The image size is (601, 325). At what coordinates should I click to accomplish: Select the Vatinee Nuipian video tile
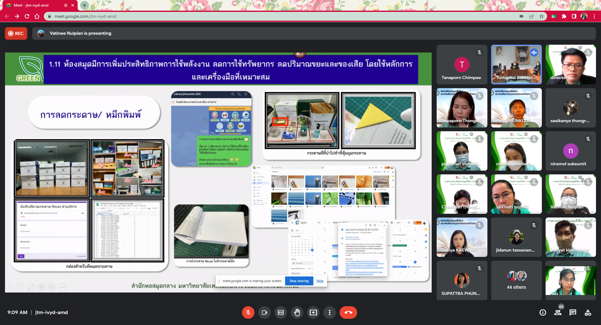(x=571, y=194)
